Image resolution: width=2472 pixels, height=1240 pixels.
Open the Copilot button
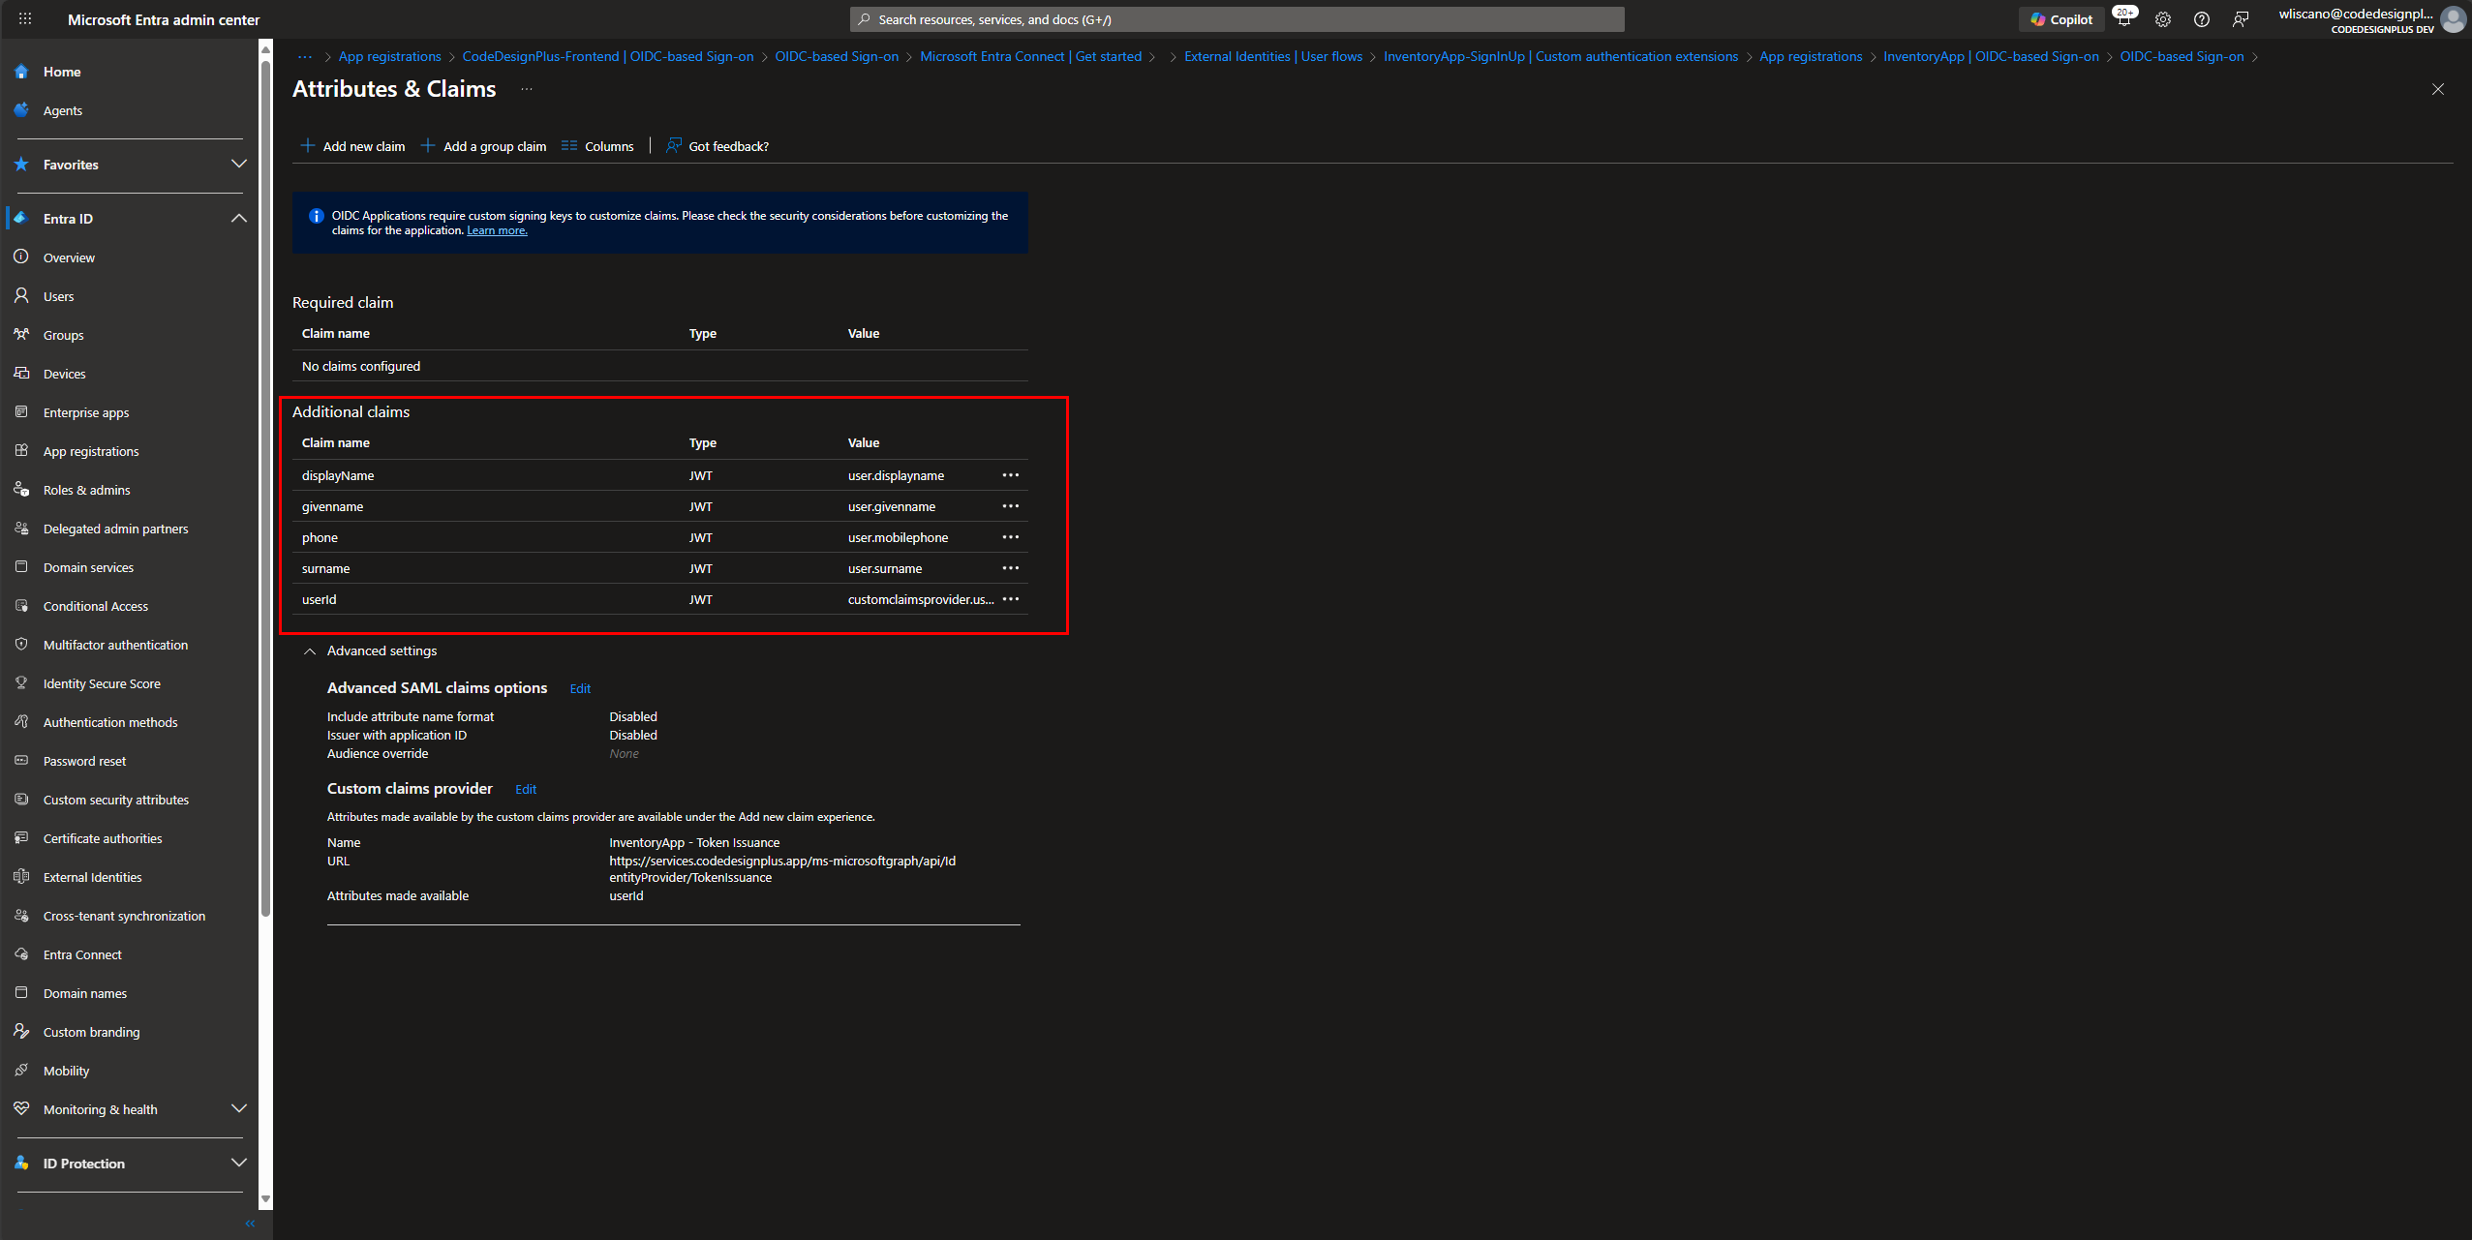(x=2061, y=19)
